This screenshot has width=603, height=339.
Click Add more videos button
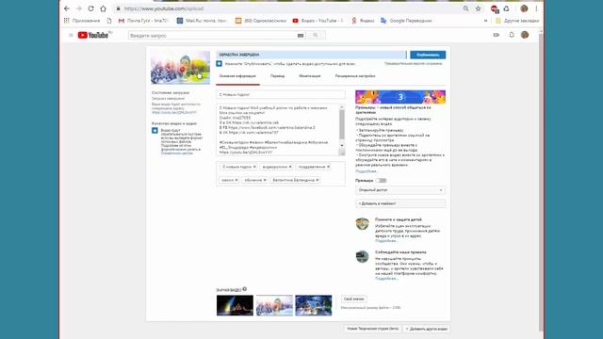427,329
